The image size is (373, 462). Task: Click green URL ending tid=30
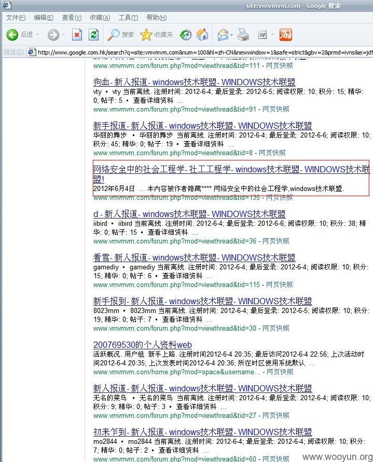coord(175,329)
